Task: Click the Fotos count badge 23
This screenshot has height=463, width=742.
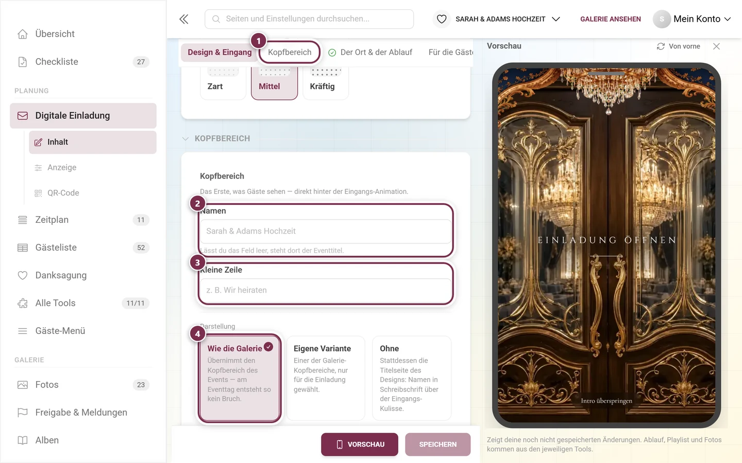Action: click(141, 385)
